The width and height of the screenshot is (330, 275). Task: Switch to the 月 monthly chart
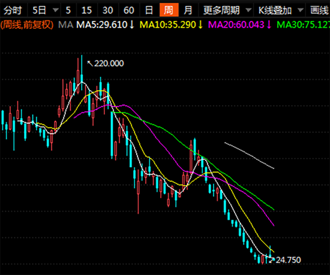(x=188, y=10)
